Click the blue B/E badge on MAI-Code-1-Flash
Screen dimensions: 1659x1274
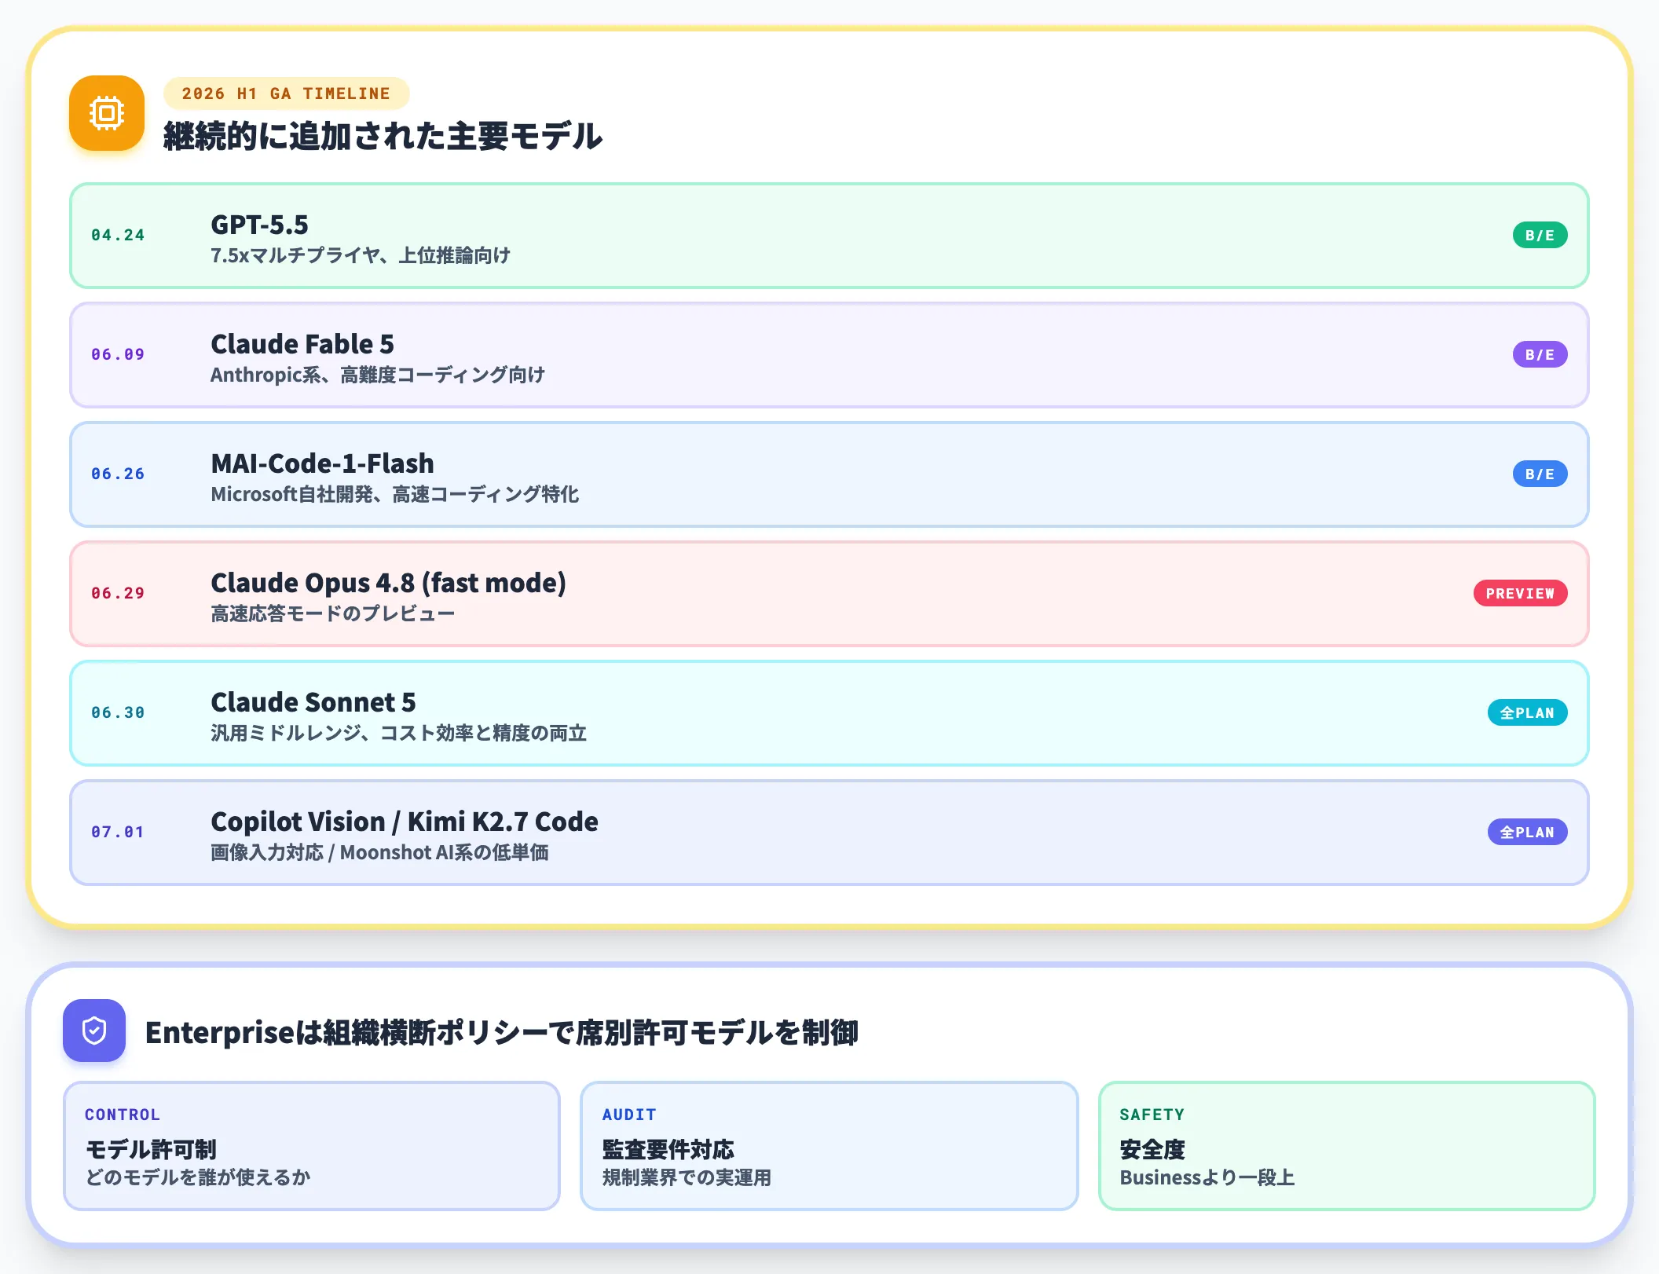click(1540, 474)
